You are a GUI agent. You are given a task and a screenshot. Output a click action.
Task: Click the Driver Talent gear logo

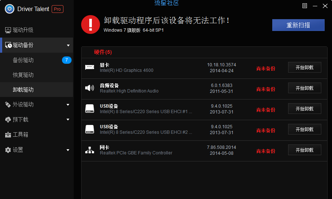pos(10,9)
